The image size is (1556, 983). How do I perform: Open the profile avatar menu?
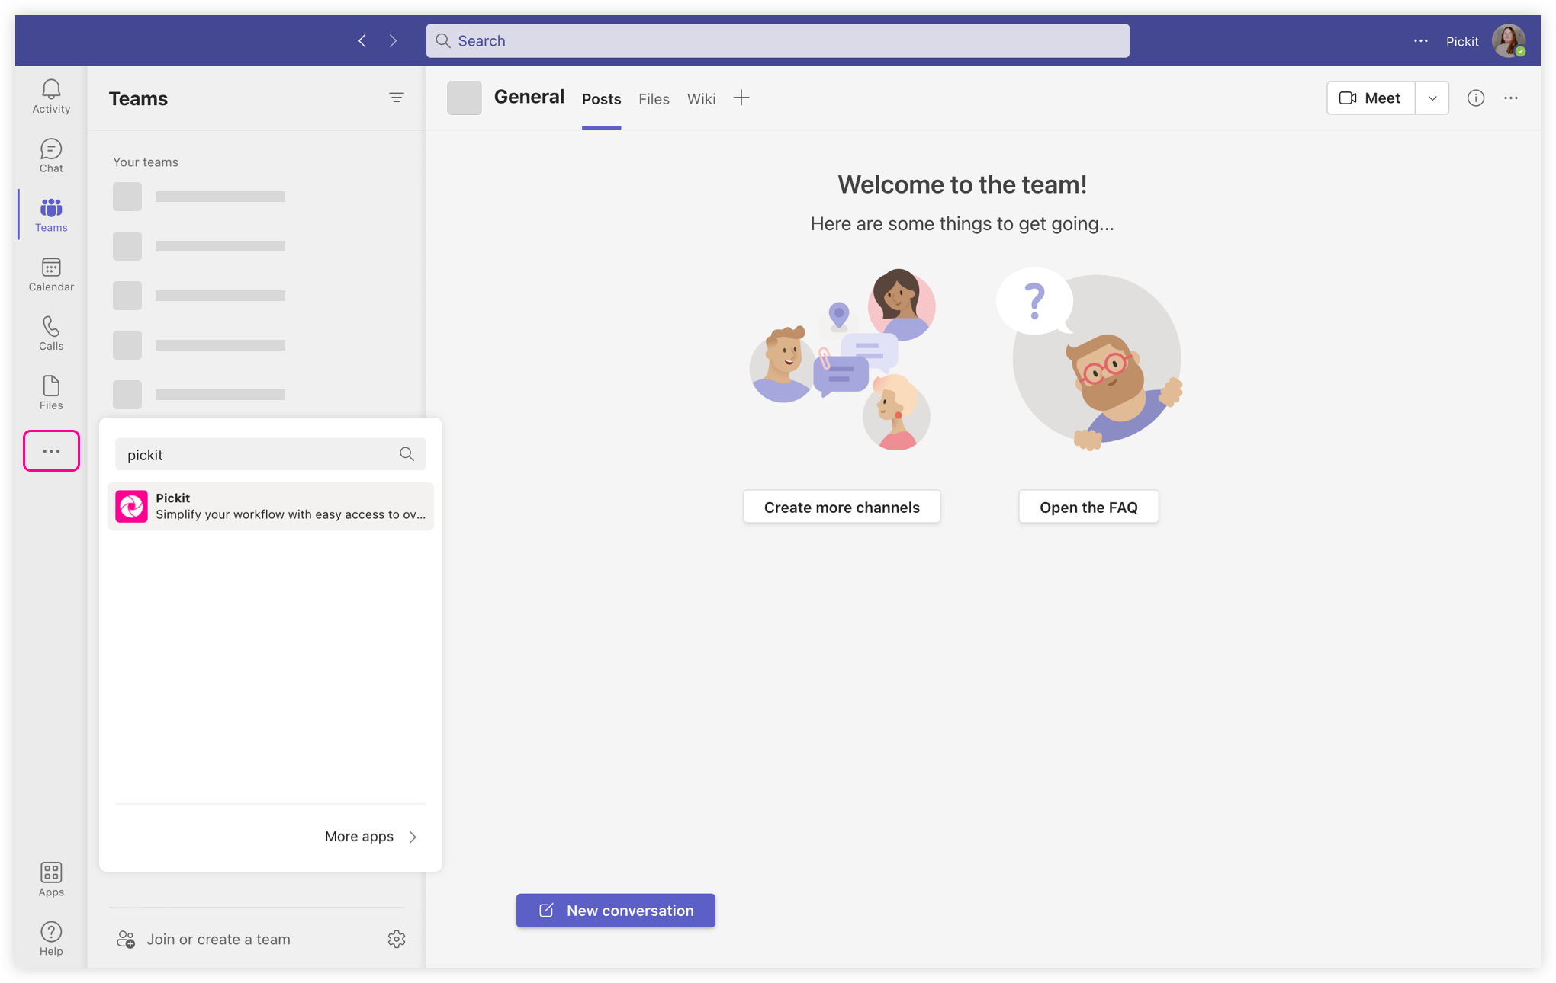point(1509,40)
